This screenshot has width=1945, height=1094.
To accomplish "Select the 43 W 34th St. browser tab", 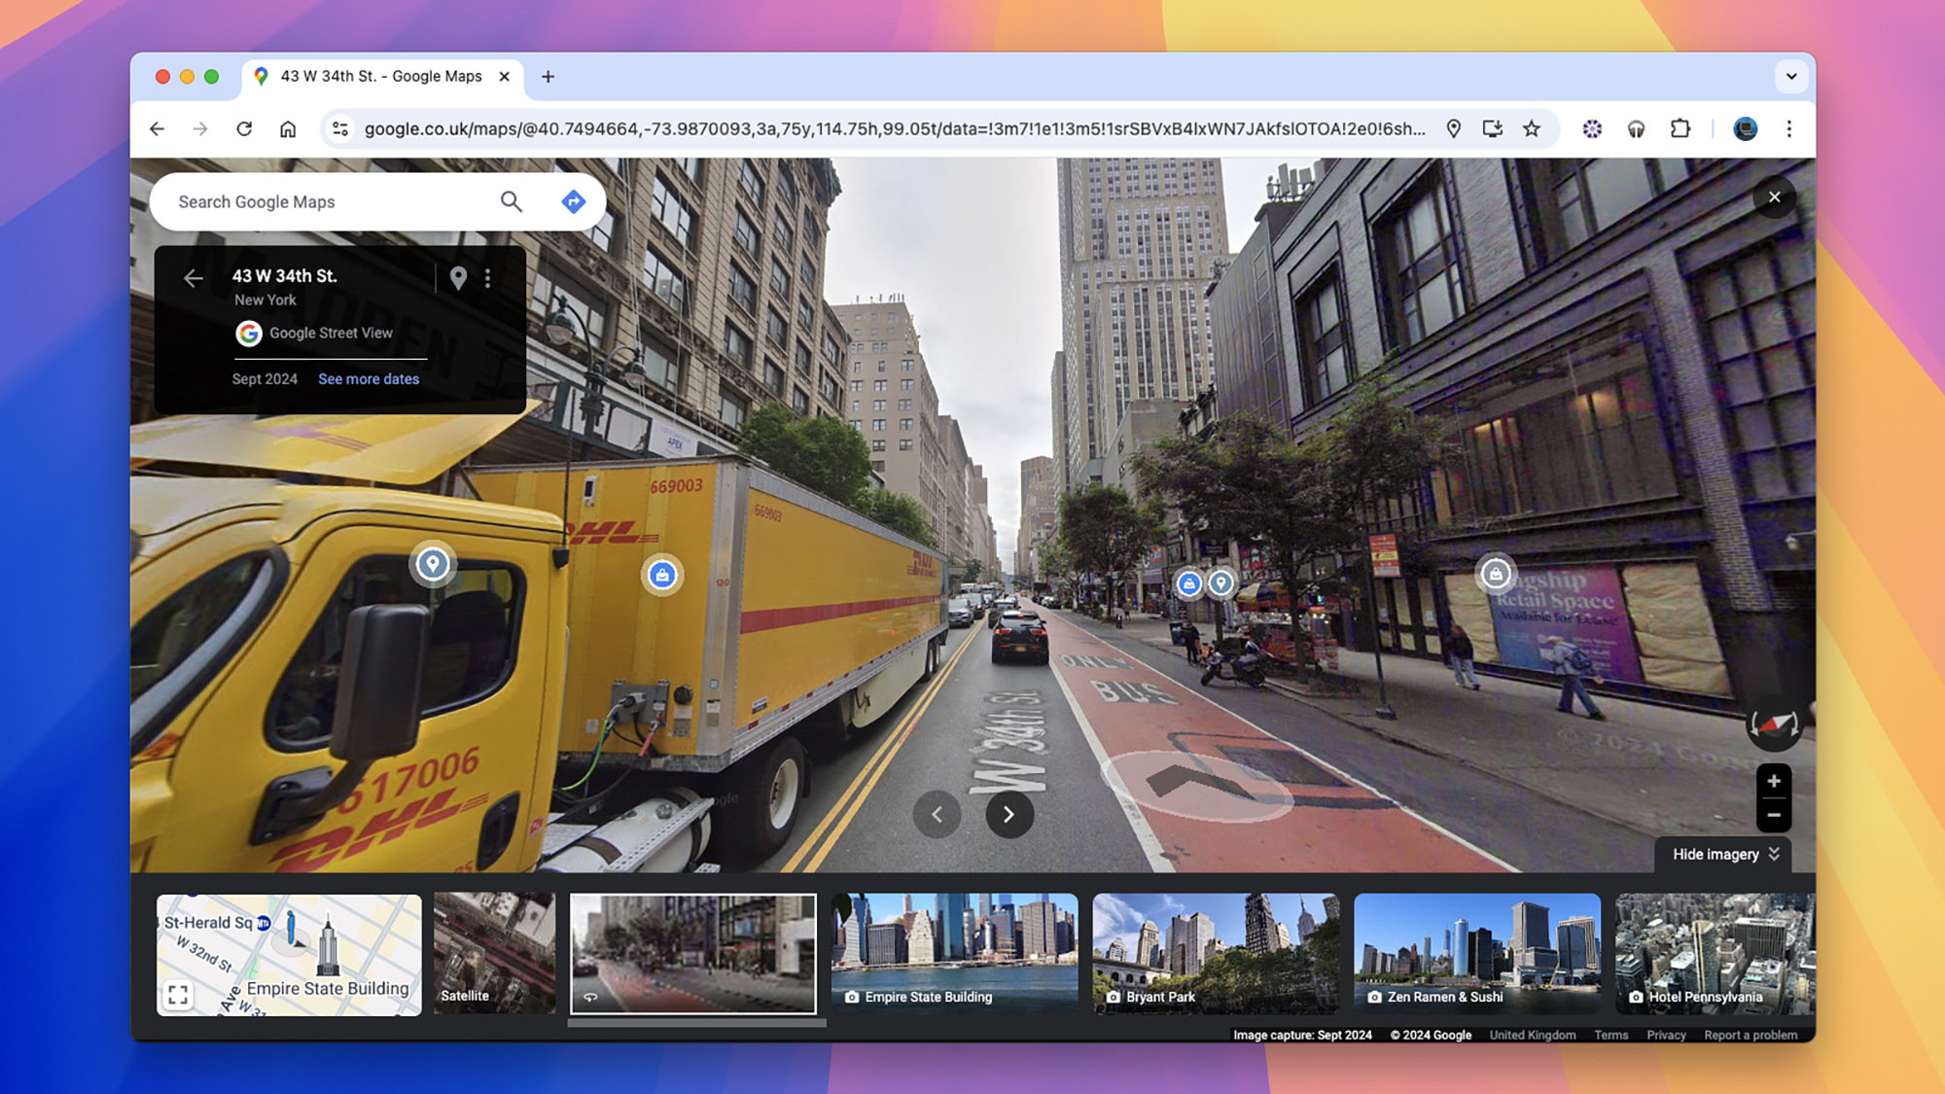I will click(x=381, y=76).
